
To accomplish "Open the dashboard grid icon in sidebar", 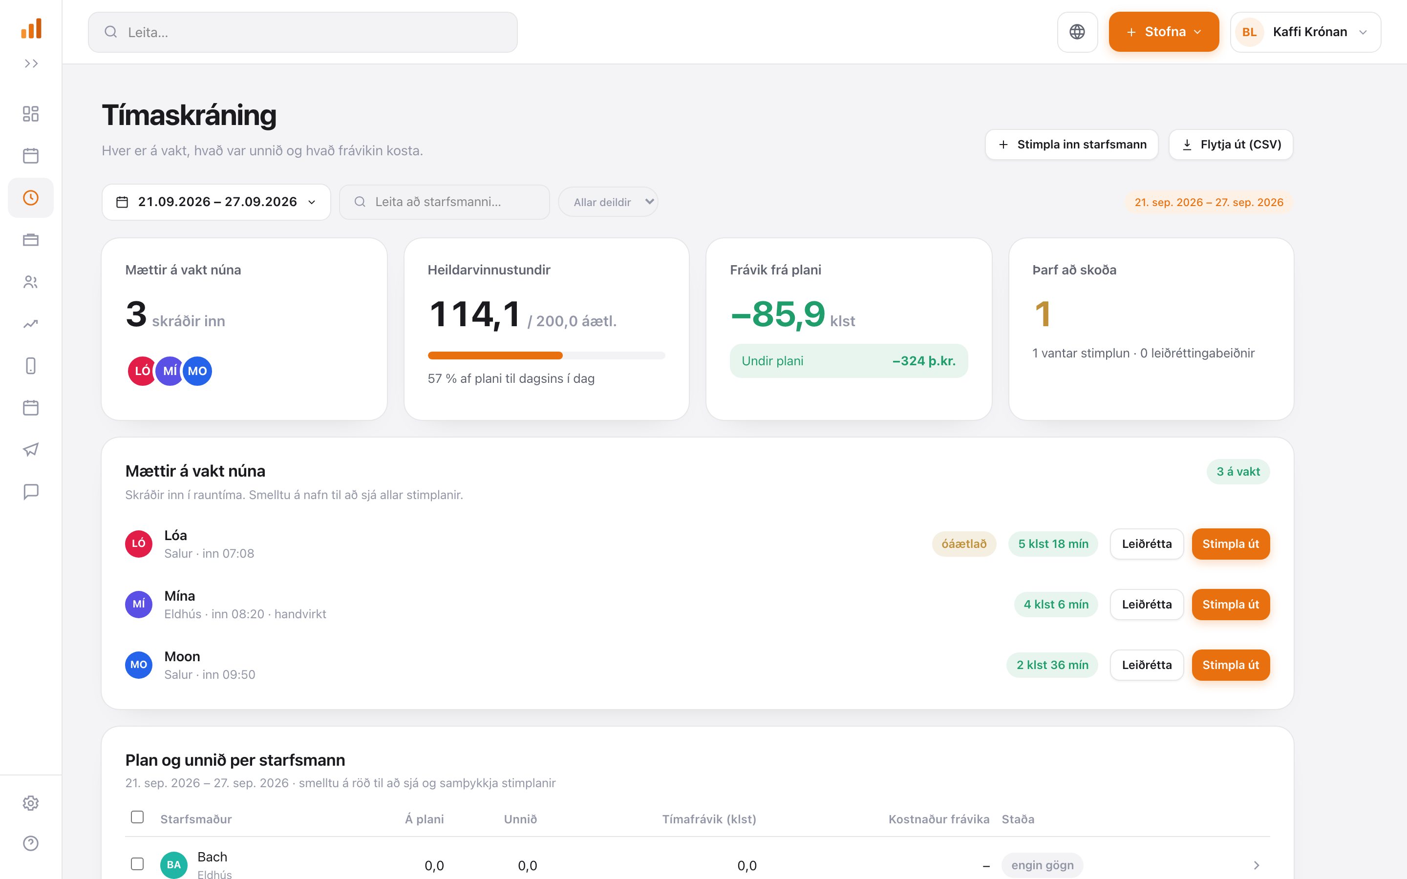I will click(31, 113).
